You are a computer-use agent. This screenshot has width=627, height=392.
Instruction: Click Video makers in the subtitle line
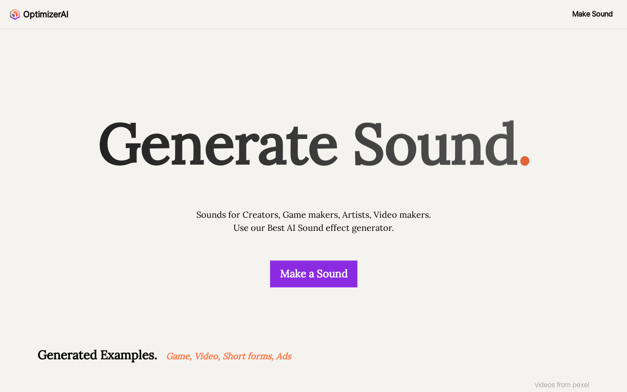[402, 215]
